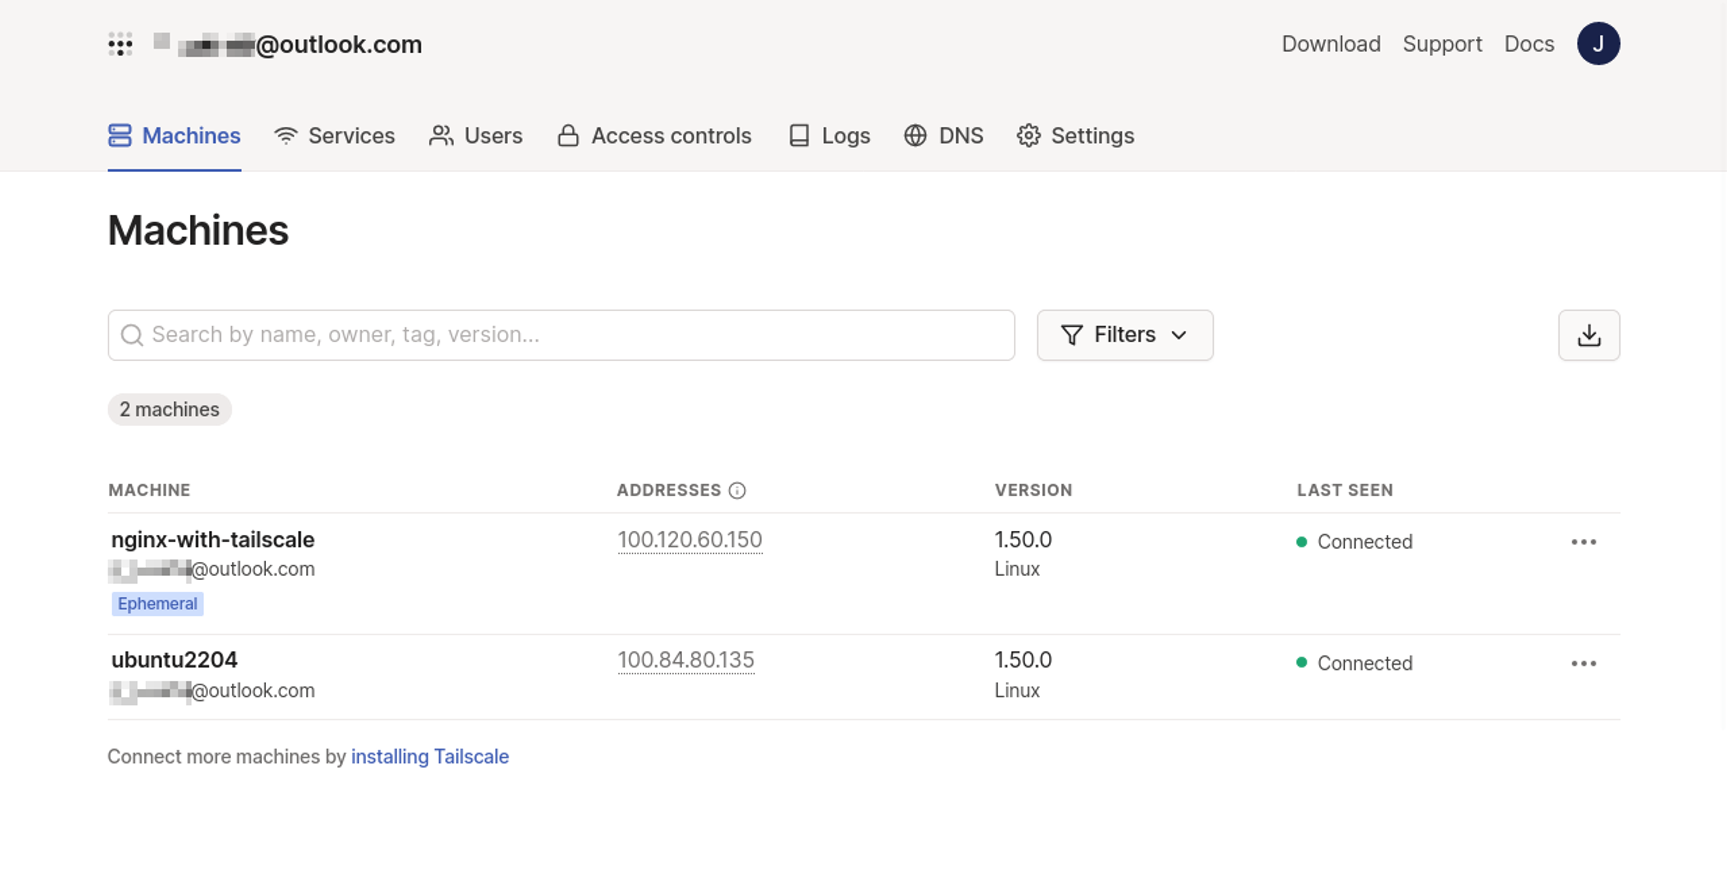Image resolution: width=1727 pixels, height=874 pixels.
Task: Click the nginx-with-tailscale address 100.120.60.150
Action: pyautogui.click(x=690, y=540)
